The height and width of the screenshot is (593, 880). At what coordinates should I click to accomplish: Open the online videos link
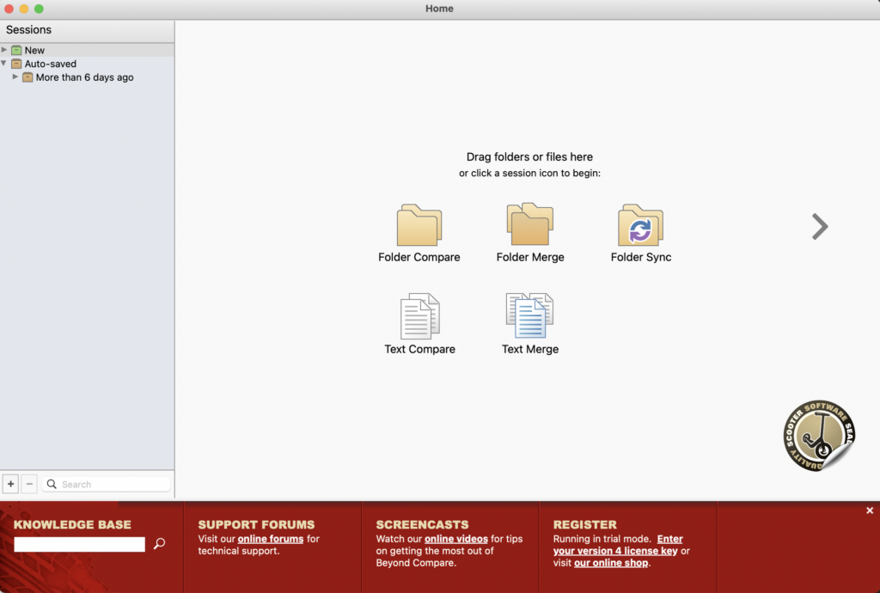coord(456,539)
